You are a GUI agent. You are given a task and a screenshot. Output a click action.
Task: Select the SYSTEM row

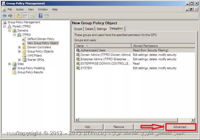(135, 68)
